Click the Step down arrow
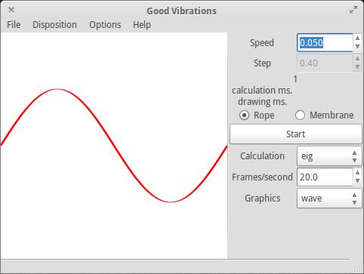Screen dimensions: 364x274 (x=357, y=67)
